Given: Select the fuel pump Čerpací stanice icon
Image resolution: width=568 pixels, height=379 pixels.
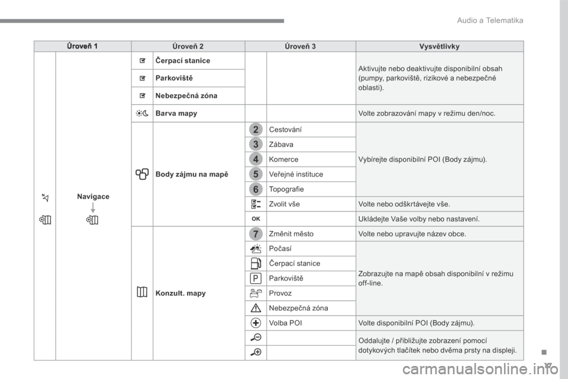Looking at the screenshot, I should pyautogui.click(x=256, y=263).
